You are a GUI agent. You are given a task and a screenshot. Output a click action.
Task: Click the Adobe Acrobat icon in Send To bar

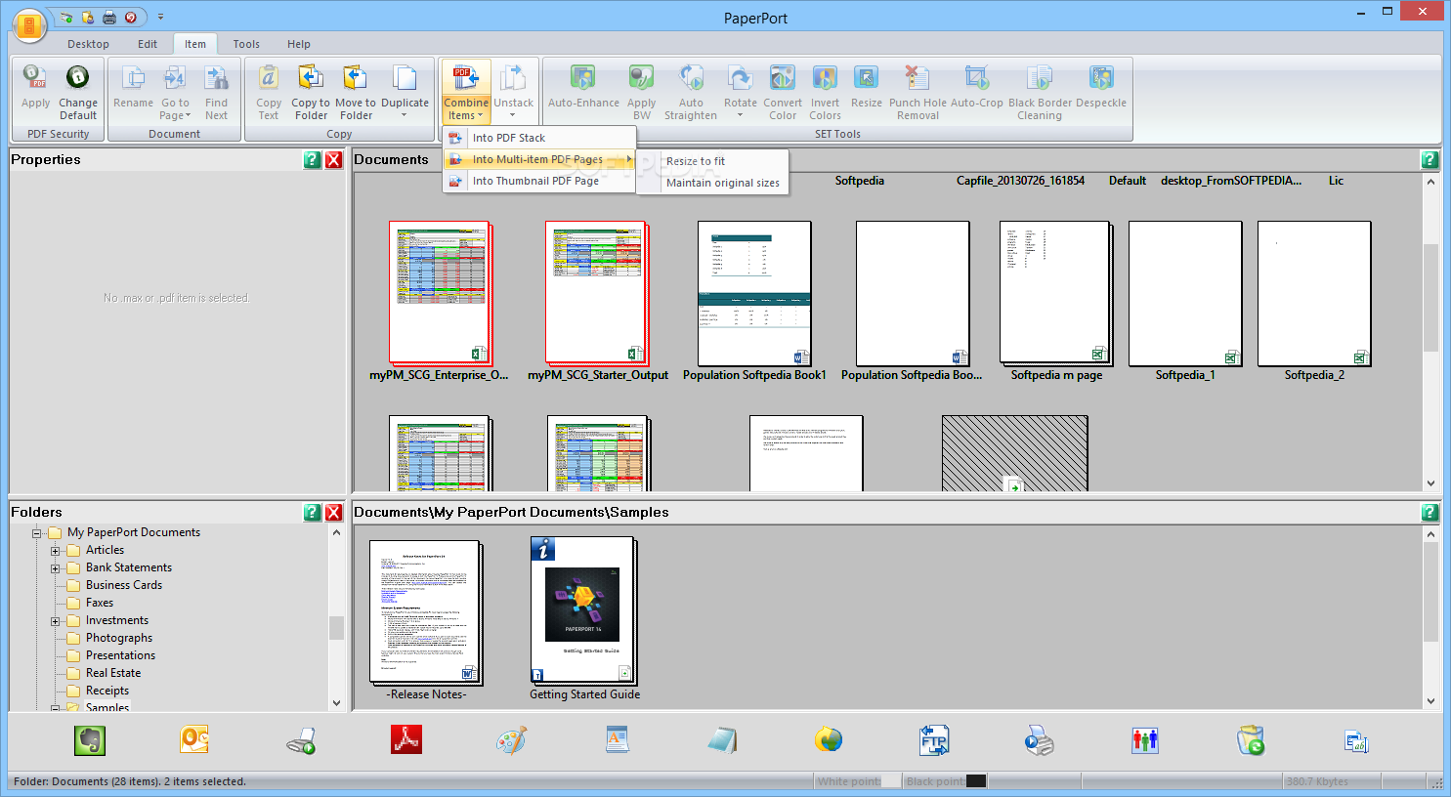[x=406, y=740]
